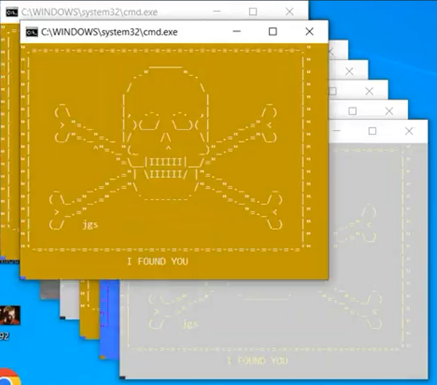Click the back-left cmd.exe window's system icon
The image size is (437, 385).
(11, 12)
